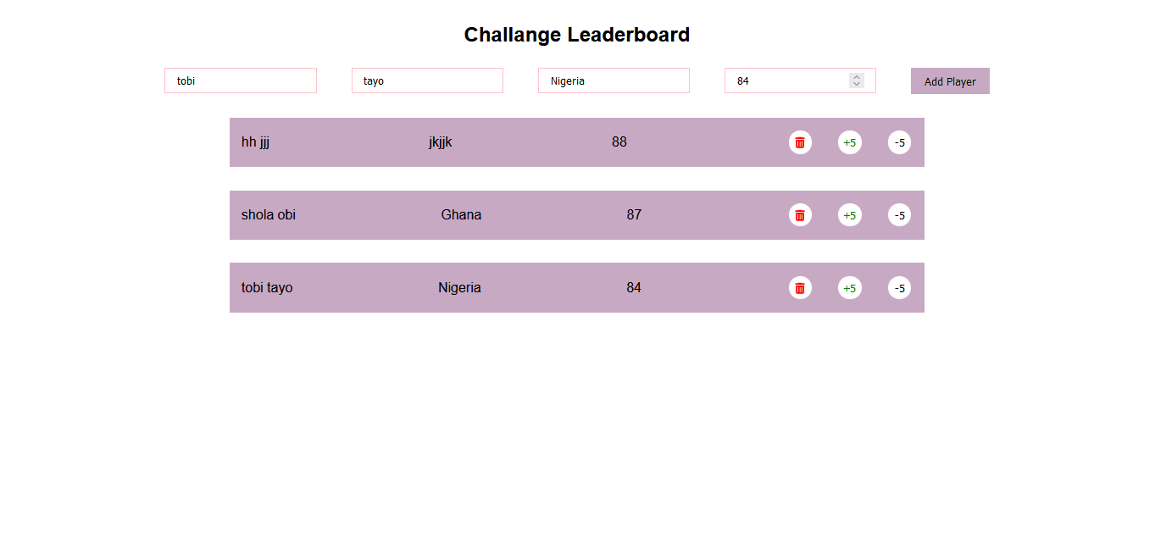Click the Challange Leaderboard heading
1155x549 pixels.
[x=577, y=35]
